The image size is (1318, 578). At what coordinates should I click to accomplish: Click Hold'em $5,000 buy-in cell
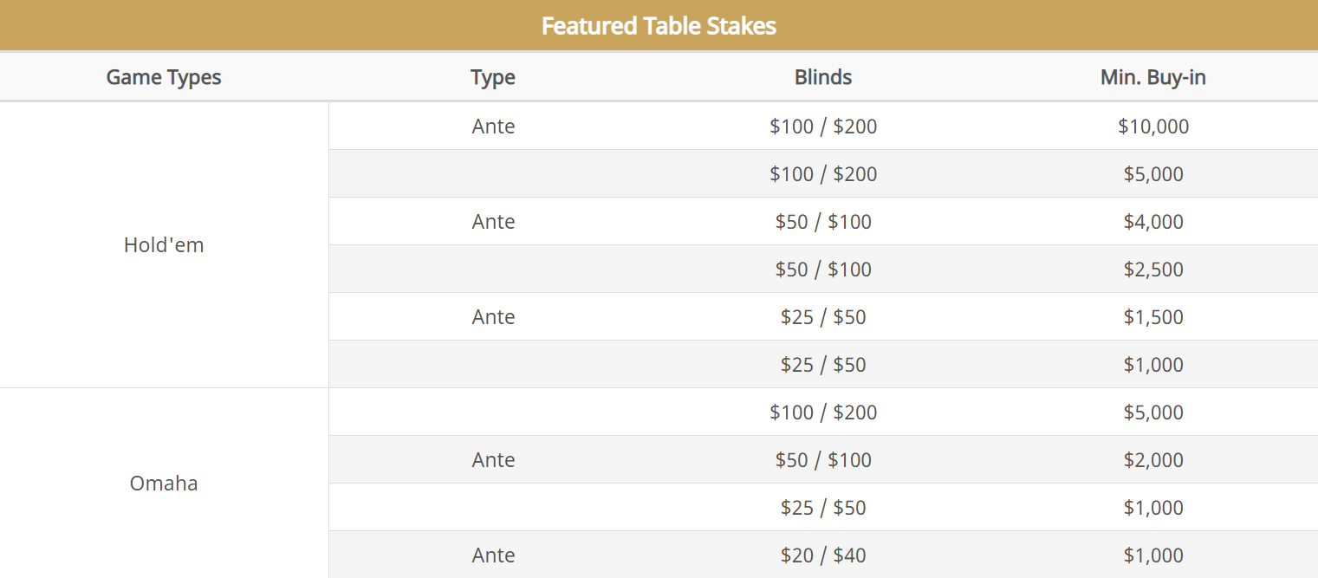[x=1153, y=174]
